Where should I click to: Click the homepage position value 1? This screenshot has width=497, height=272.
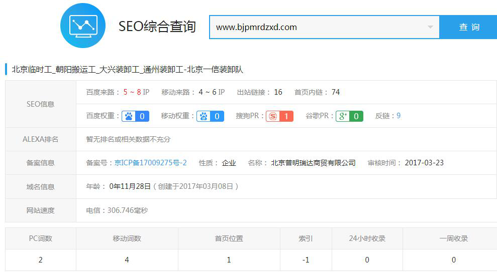point(229,259)
